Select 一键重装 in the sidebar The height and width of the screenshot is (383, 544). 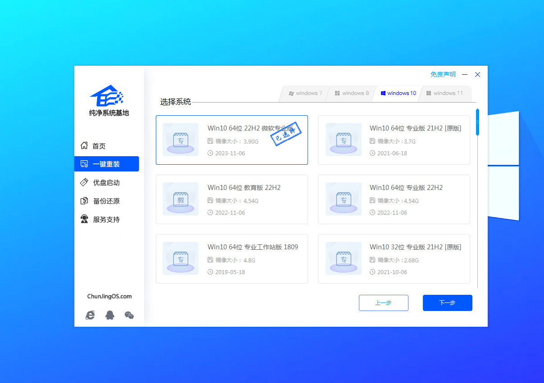[x=106, y=164]
